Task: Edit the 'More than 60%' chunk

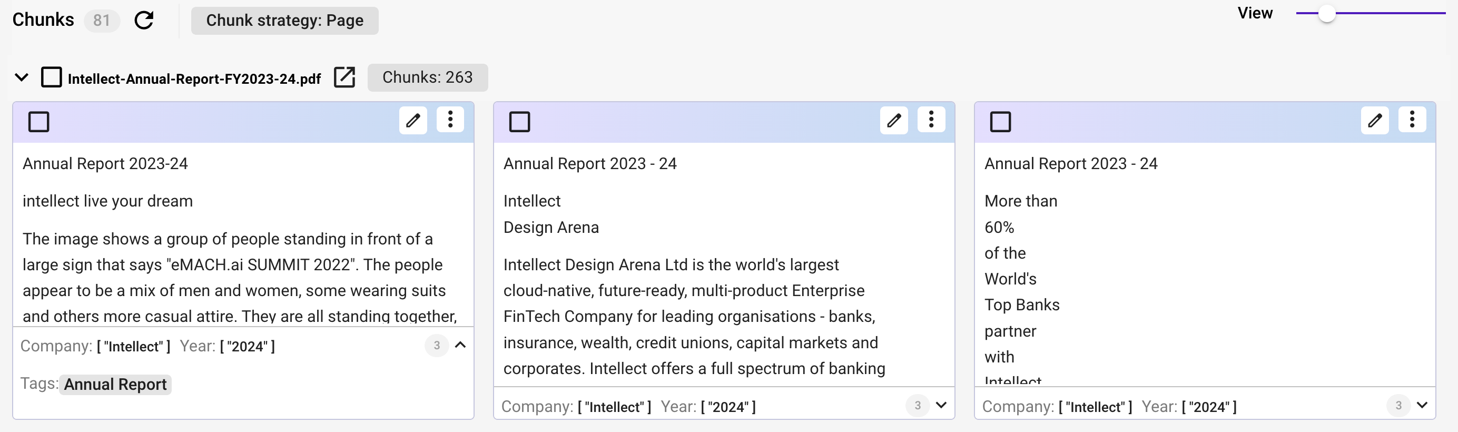Action: click(1375, 120)
